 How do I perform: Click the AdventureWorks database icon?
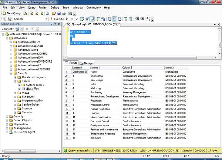click(x=15, y=50)
